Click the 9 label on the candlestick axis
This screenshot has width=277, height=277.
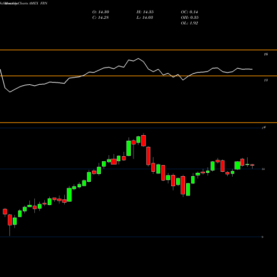pyautogui.click(x=262, y=237)
